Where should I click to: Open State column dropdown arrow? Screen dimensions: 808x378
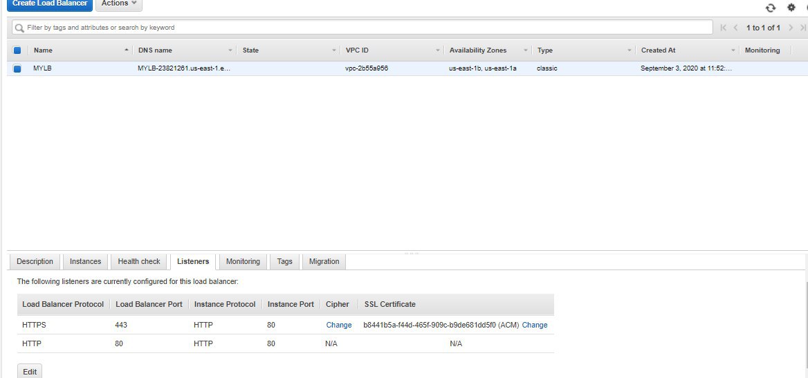334,50
